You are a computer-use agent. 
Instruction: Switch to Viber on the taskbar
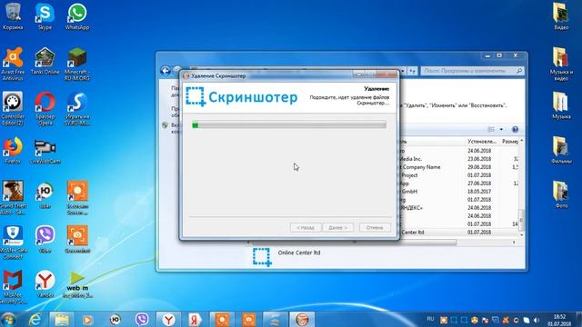142,319
